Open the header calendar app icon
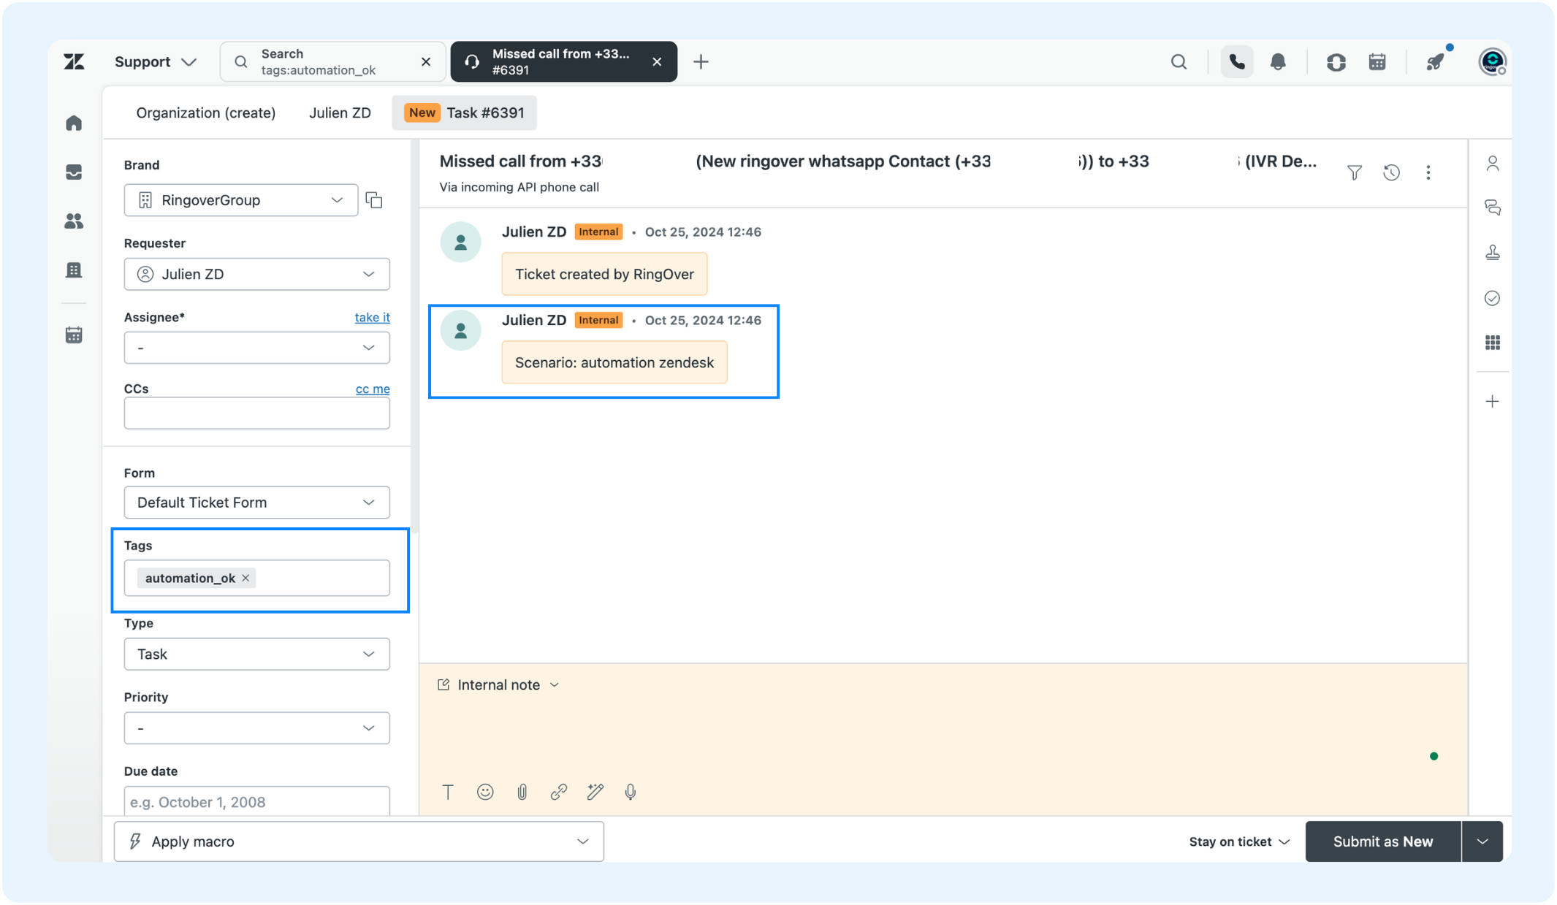1557x905 pixels. click(1377, 62)
